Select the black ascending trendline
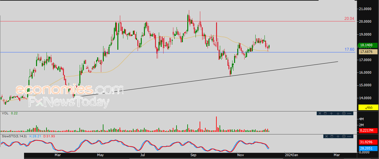379x159 pixels. tap(205, 80)
